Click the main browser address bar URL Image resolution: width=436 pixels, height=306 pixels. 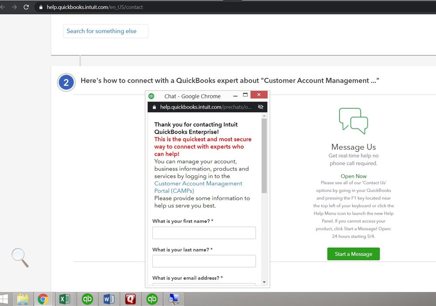point(95,7)
